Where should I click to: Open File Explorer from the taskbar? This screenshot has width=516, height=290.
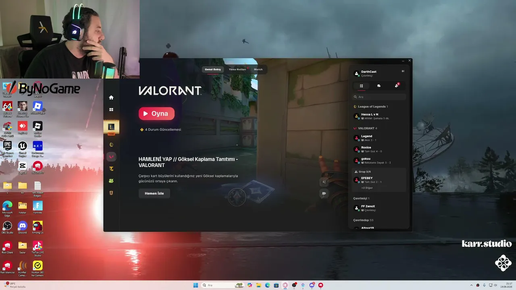(x=258, y=285)
